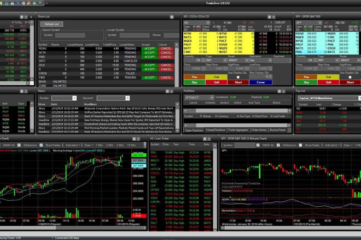Click the Cxl button in KO panel

(216, 77)
